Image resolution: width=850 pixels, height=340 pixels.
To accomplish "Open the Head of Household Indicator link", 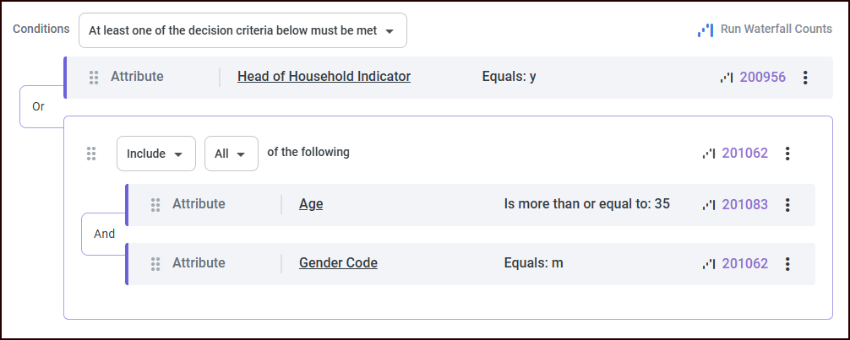I will 324,77.
